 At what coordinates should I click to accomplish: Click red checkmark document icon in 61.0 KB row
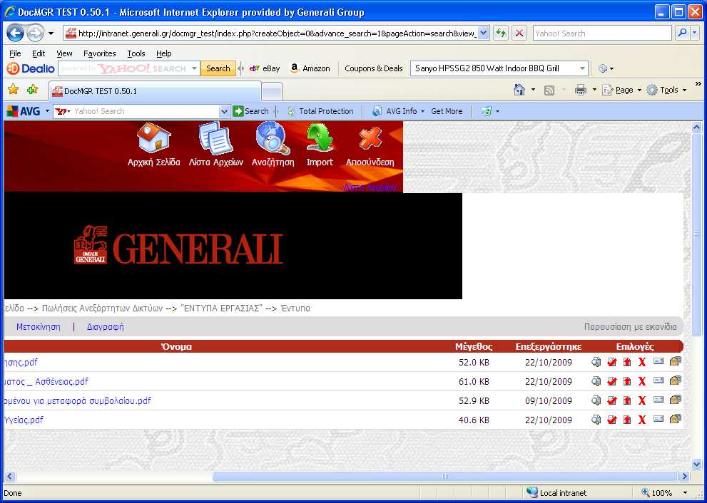pos(612,381)
